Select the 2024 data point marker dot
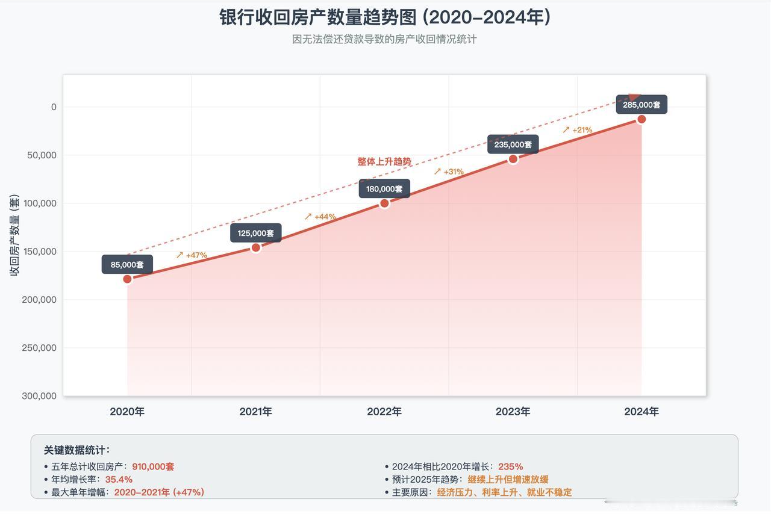The image size is (771, 517). (641, 119)
